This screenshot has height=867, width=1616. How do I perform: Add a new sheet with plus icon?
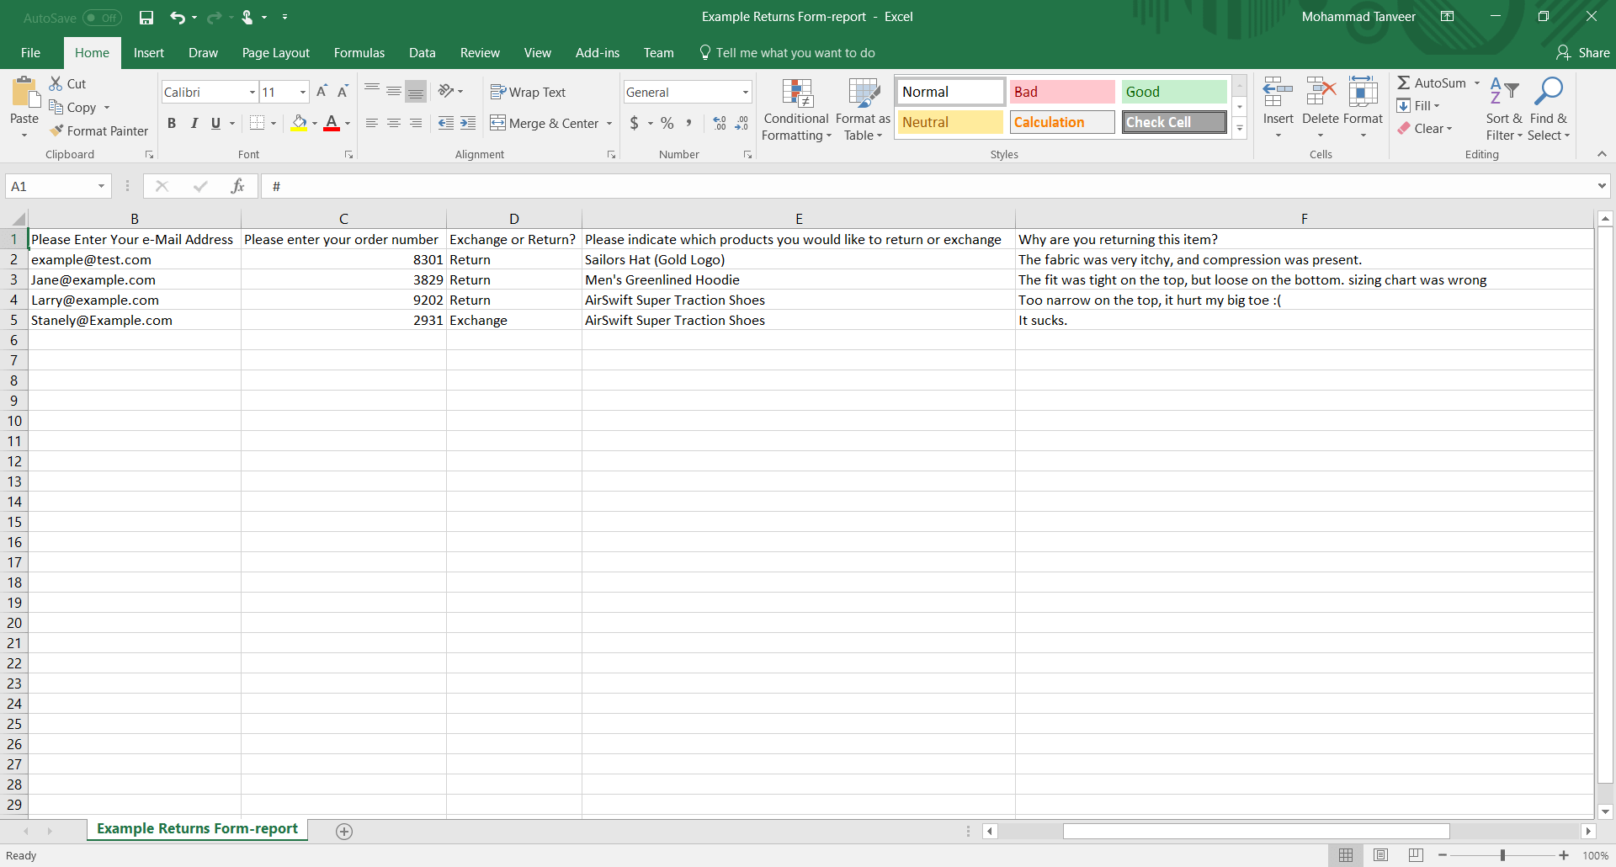point(343,831)
